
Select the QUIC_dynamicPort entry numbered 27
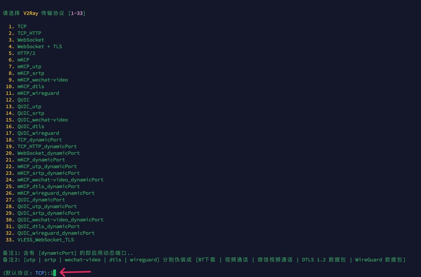click(x=41, y=200)
